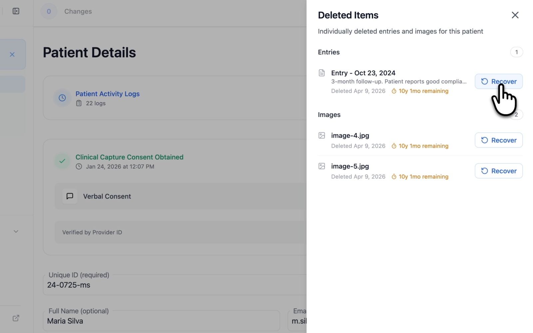This screenshot has width=533, height=333.
Task: Select the Entry - Oct 23, 2024 title
Action: 363,73
